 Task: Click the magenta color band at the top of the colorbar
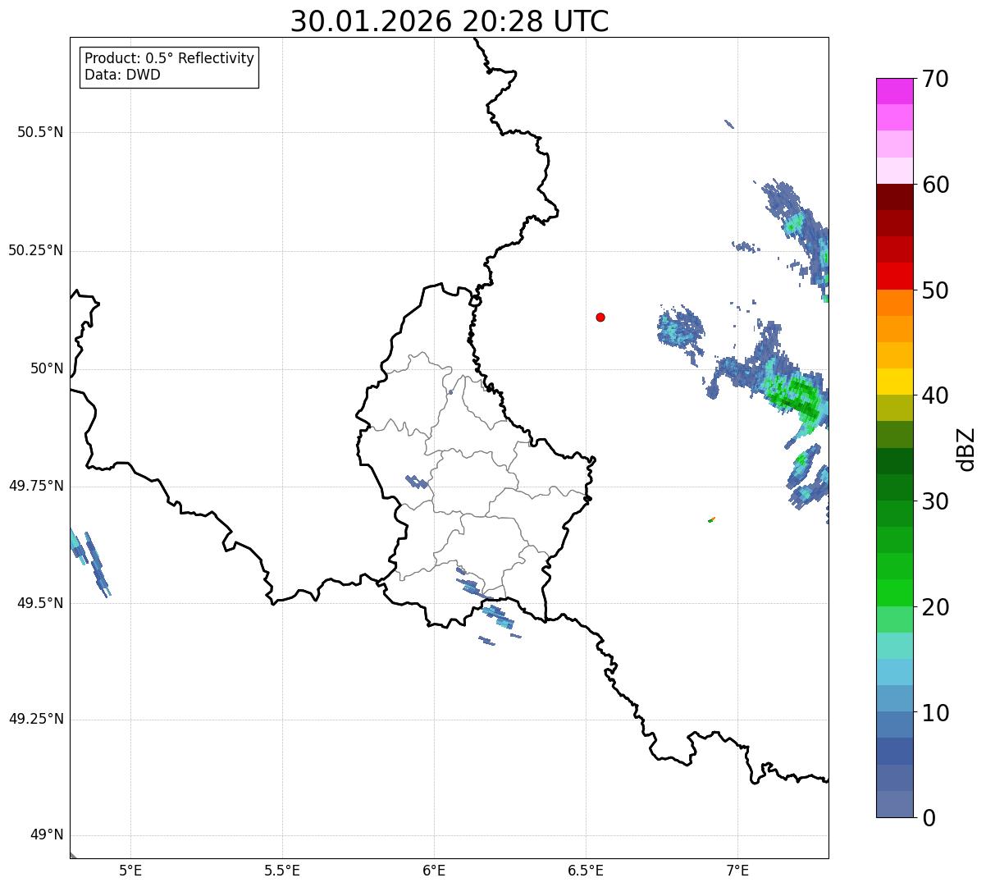tap(894, 91)
